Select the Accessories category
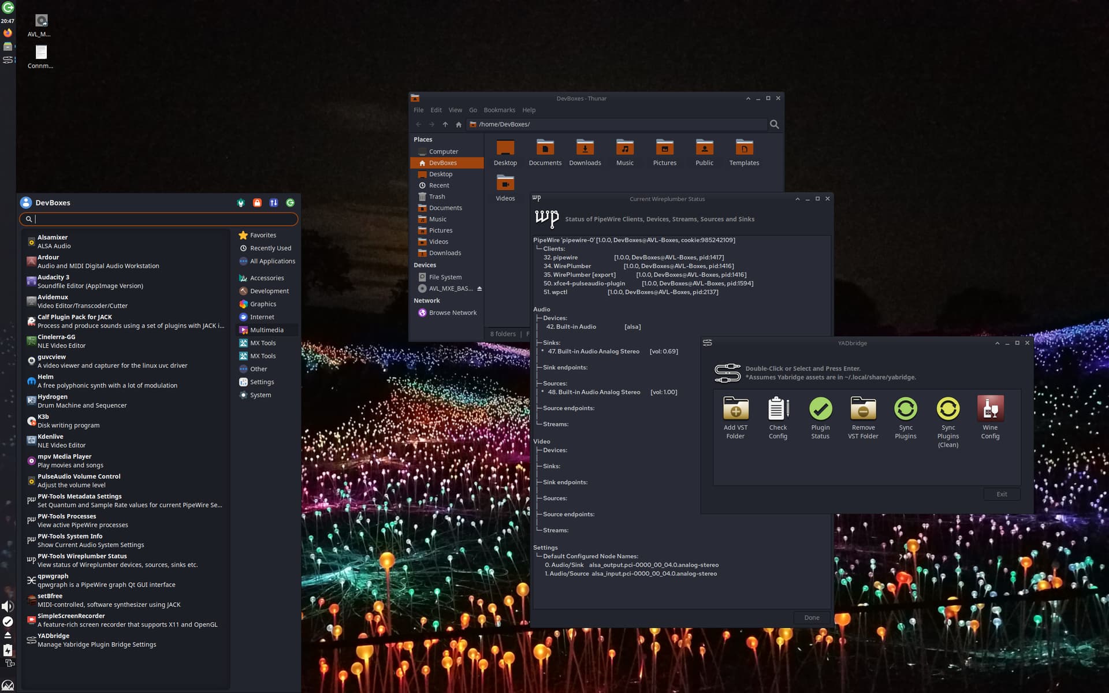Viewport: 1109px width, 693px height. click(266, 278)
